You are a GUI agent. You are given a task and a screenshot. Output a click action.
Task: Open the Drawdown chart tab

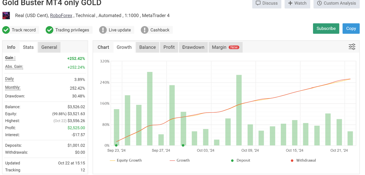(x=193, y=47)
